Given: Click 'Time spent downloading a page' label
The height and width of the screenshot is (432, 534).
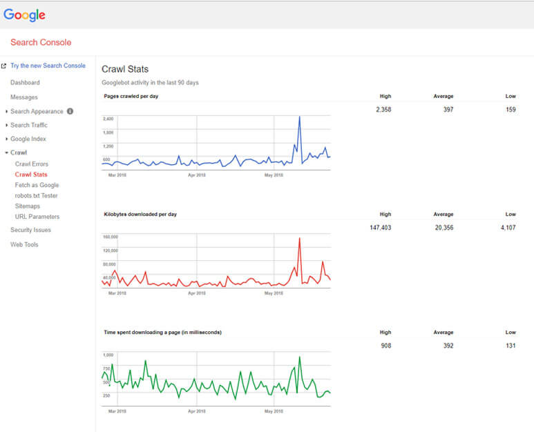Looking at the screenshot, I should pos(163,333).
